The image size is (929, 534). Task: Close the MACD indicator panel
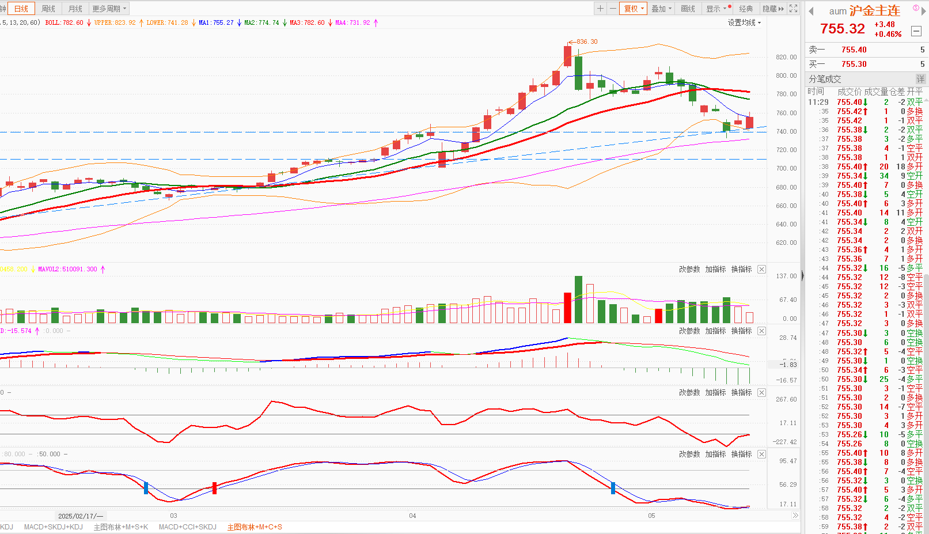coord(761,331)
